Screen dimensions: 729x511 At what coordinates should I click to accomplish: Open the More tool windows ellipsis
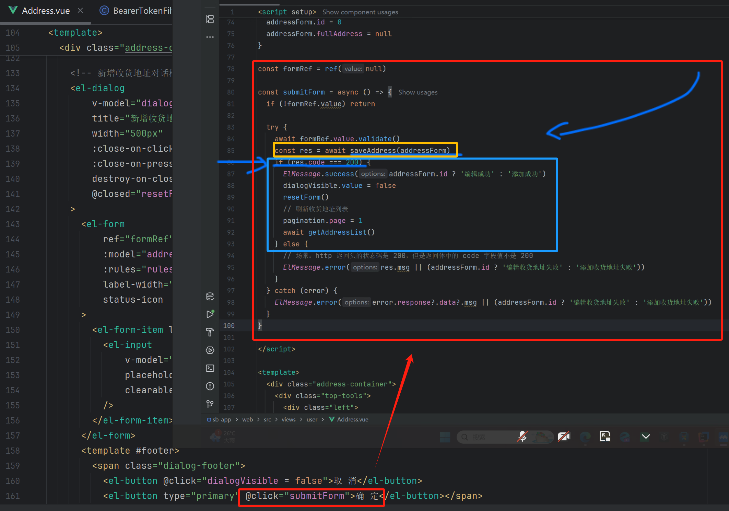click(210, 37)
